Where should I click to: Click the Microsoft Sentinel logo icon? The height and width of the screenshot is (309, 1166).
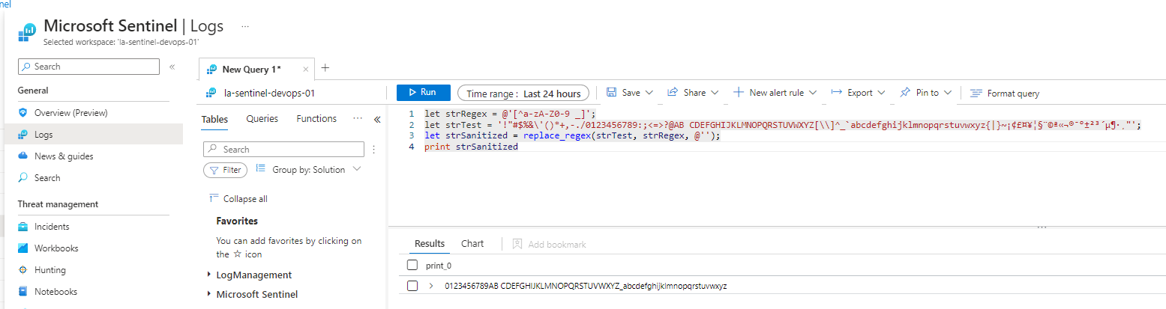click(28, 31)
